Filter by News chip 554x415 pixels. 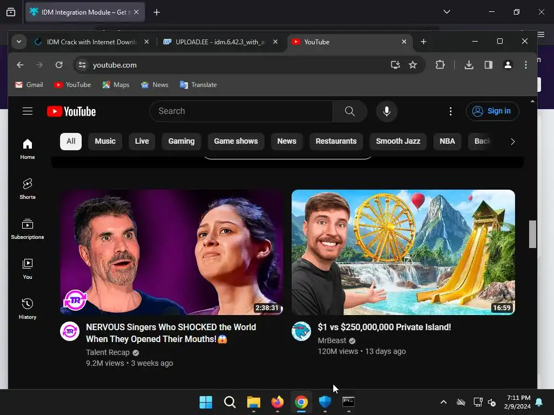coord(287,141)
